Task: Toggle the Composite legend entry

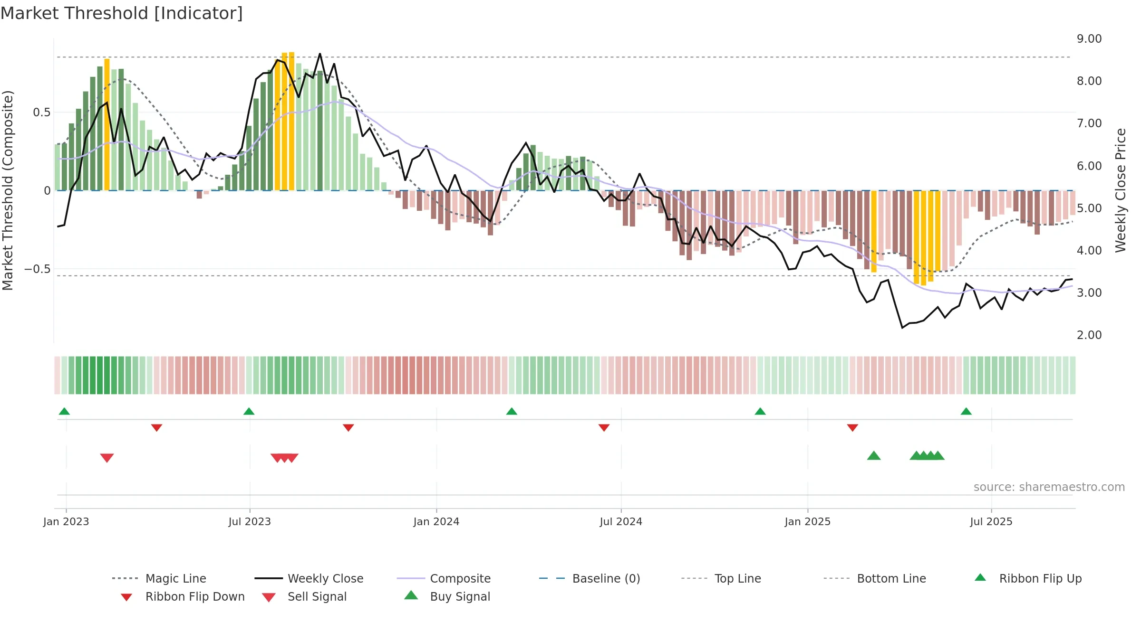Action: coord(444,578)
